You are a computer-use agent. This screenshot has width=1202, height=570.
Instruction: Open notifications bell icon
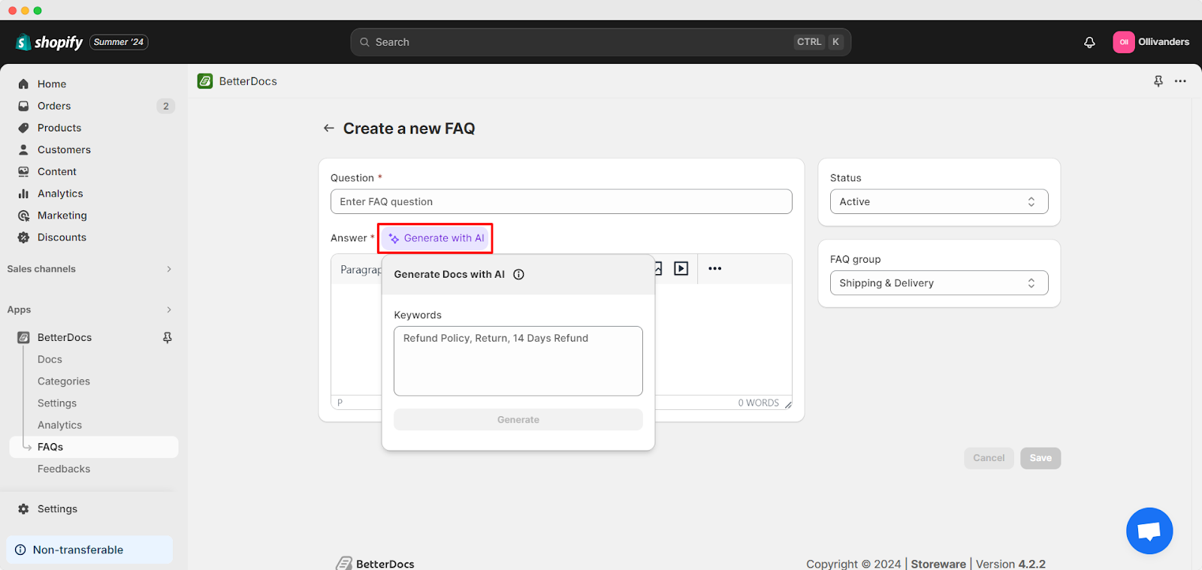(1089, 42)
